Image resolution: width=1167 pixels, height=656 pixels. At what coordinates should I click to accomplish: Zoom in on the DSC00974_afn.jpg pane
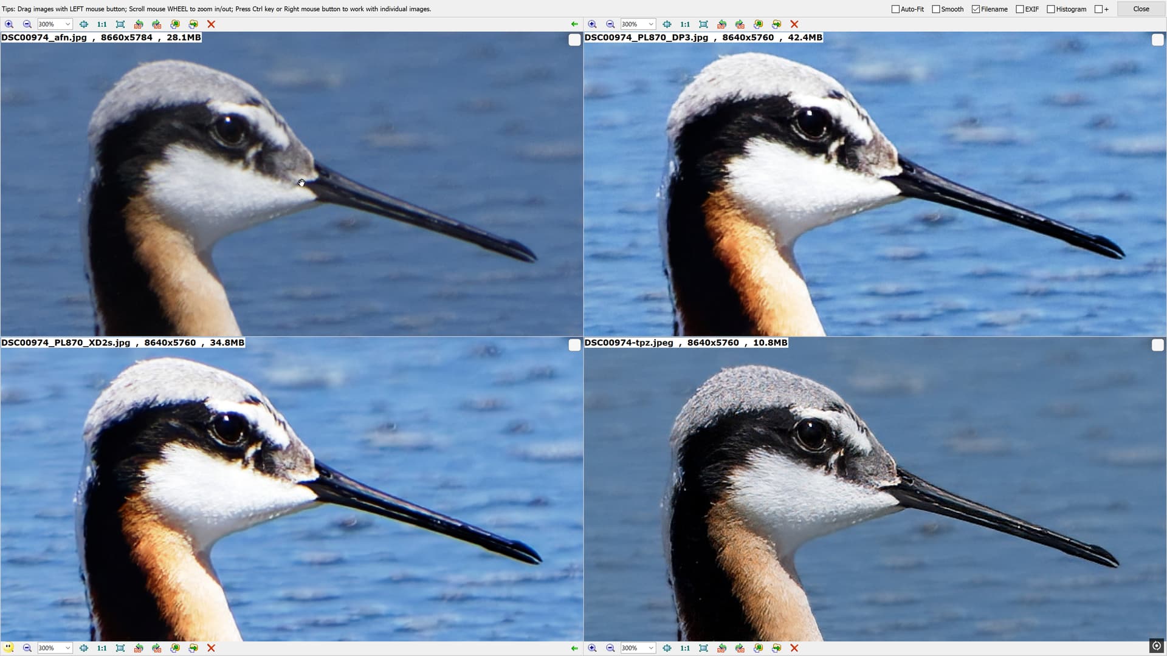click(9, 24)
